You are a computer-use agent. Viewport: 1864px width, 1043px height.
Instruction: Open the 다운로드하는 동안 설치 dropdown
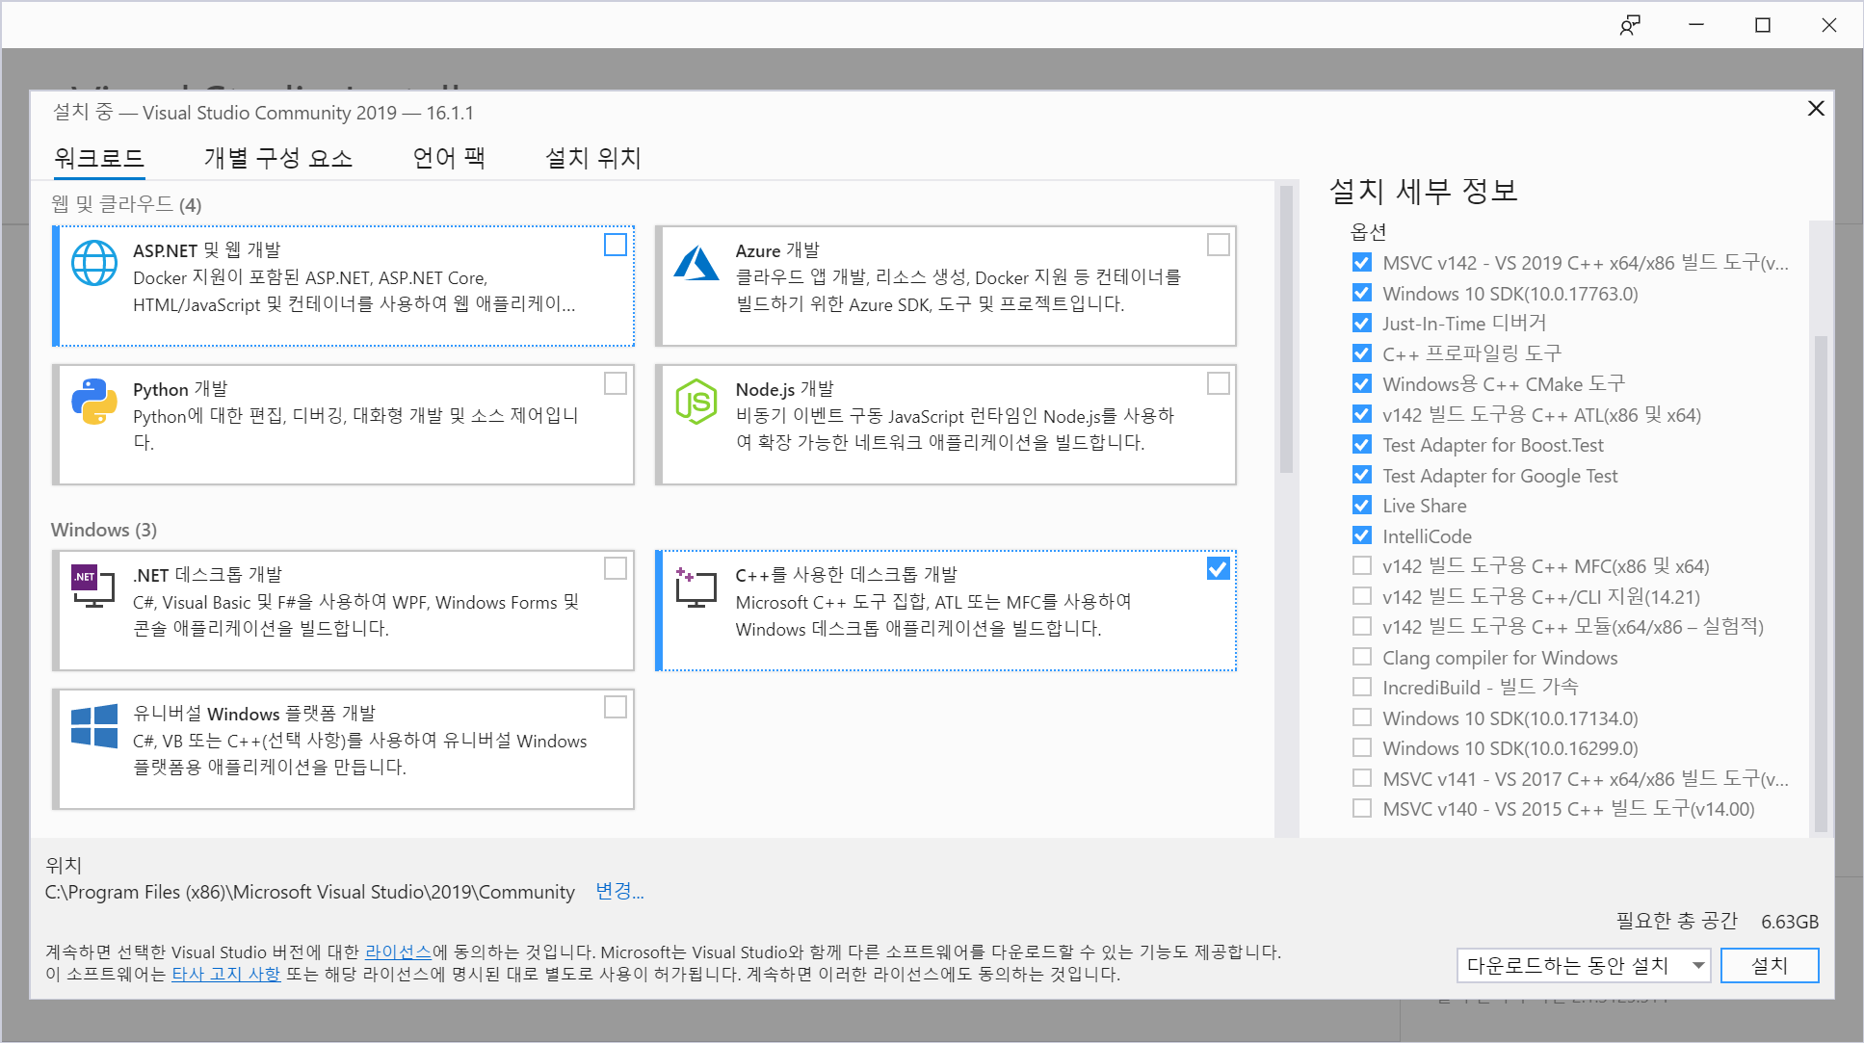coord(1584,965)
